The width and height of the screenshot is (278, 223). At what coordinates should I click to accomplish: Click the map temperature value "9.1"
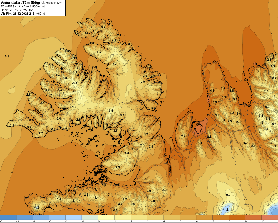(x=255, y=64)
